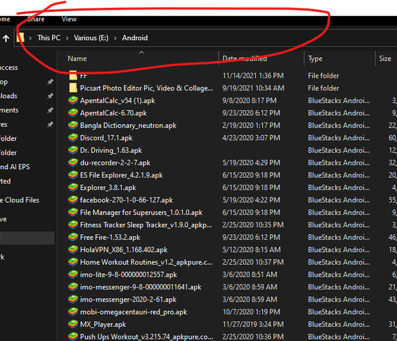Click imo-messenger-9-8-000000011641.apk file icon
Image resolution: width=397 pixels, height=341 pixels.
pyautogui.click(x=73, y=287)
